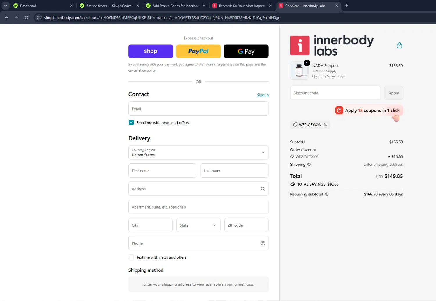Close the Checkout - Innerbody Labs tab
436x301 pixels.
(x=337, y=6)
